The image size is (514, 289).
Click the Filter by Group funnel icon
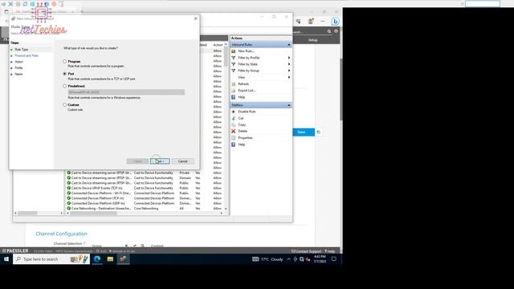pos(234,71)
